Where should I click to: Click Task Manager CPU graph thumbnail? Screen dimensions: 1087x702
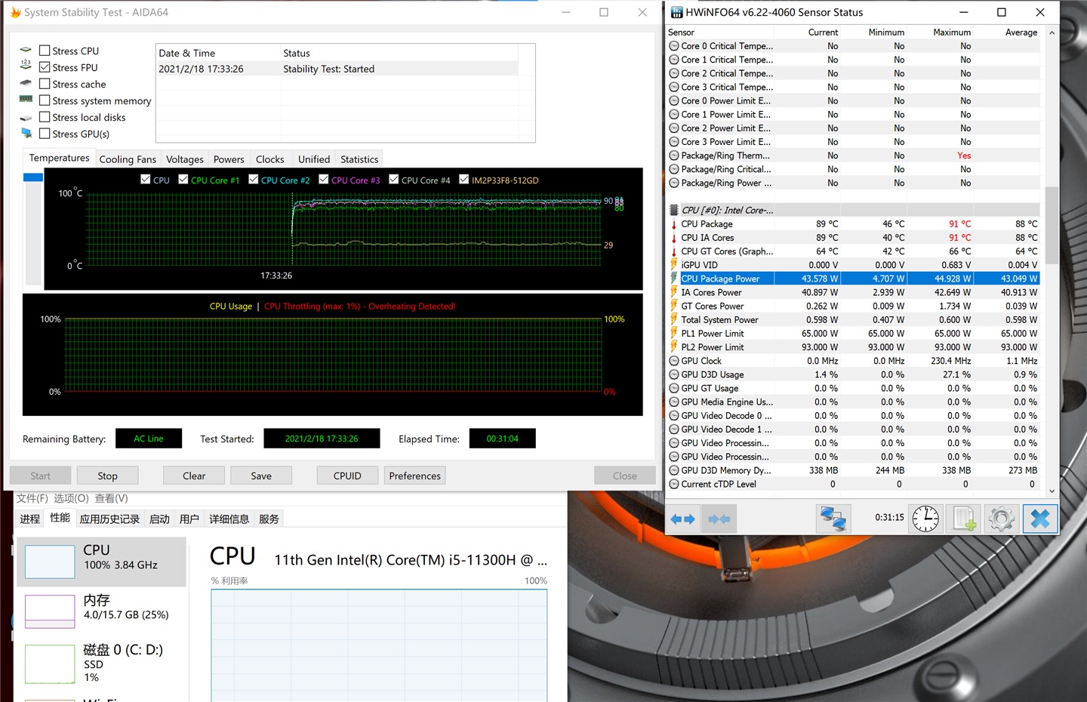tap(50, 562)
